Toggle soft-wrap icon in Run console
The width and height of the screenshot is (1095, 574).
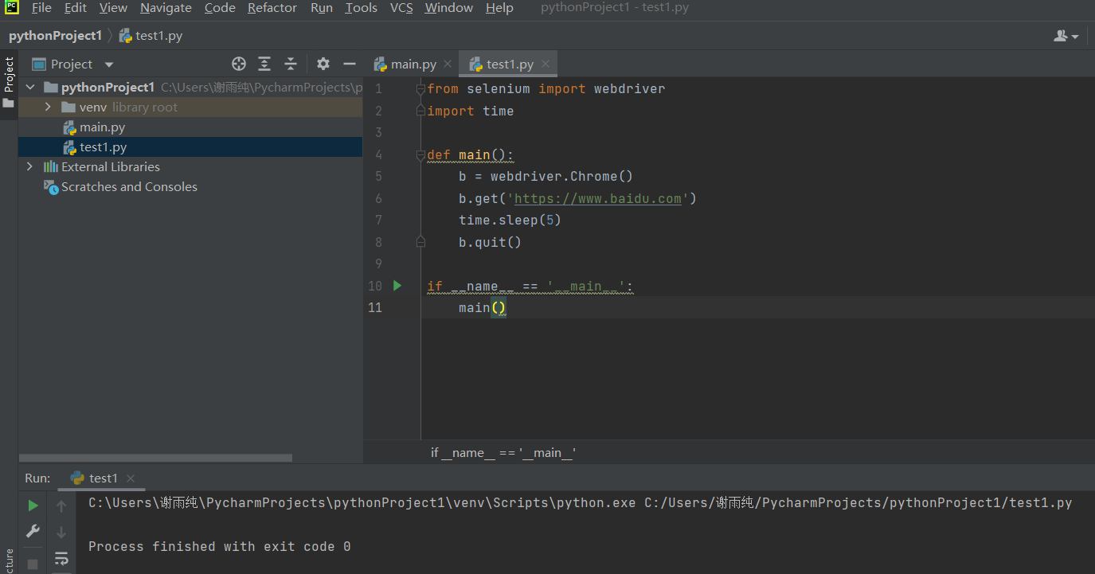click(x=61, y=560)
